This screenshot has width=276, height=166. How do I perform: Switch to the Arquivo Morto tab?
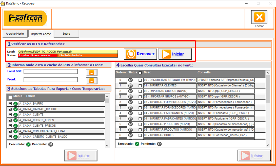15,34
